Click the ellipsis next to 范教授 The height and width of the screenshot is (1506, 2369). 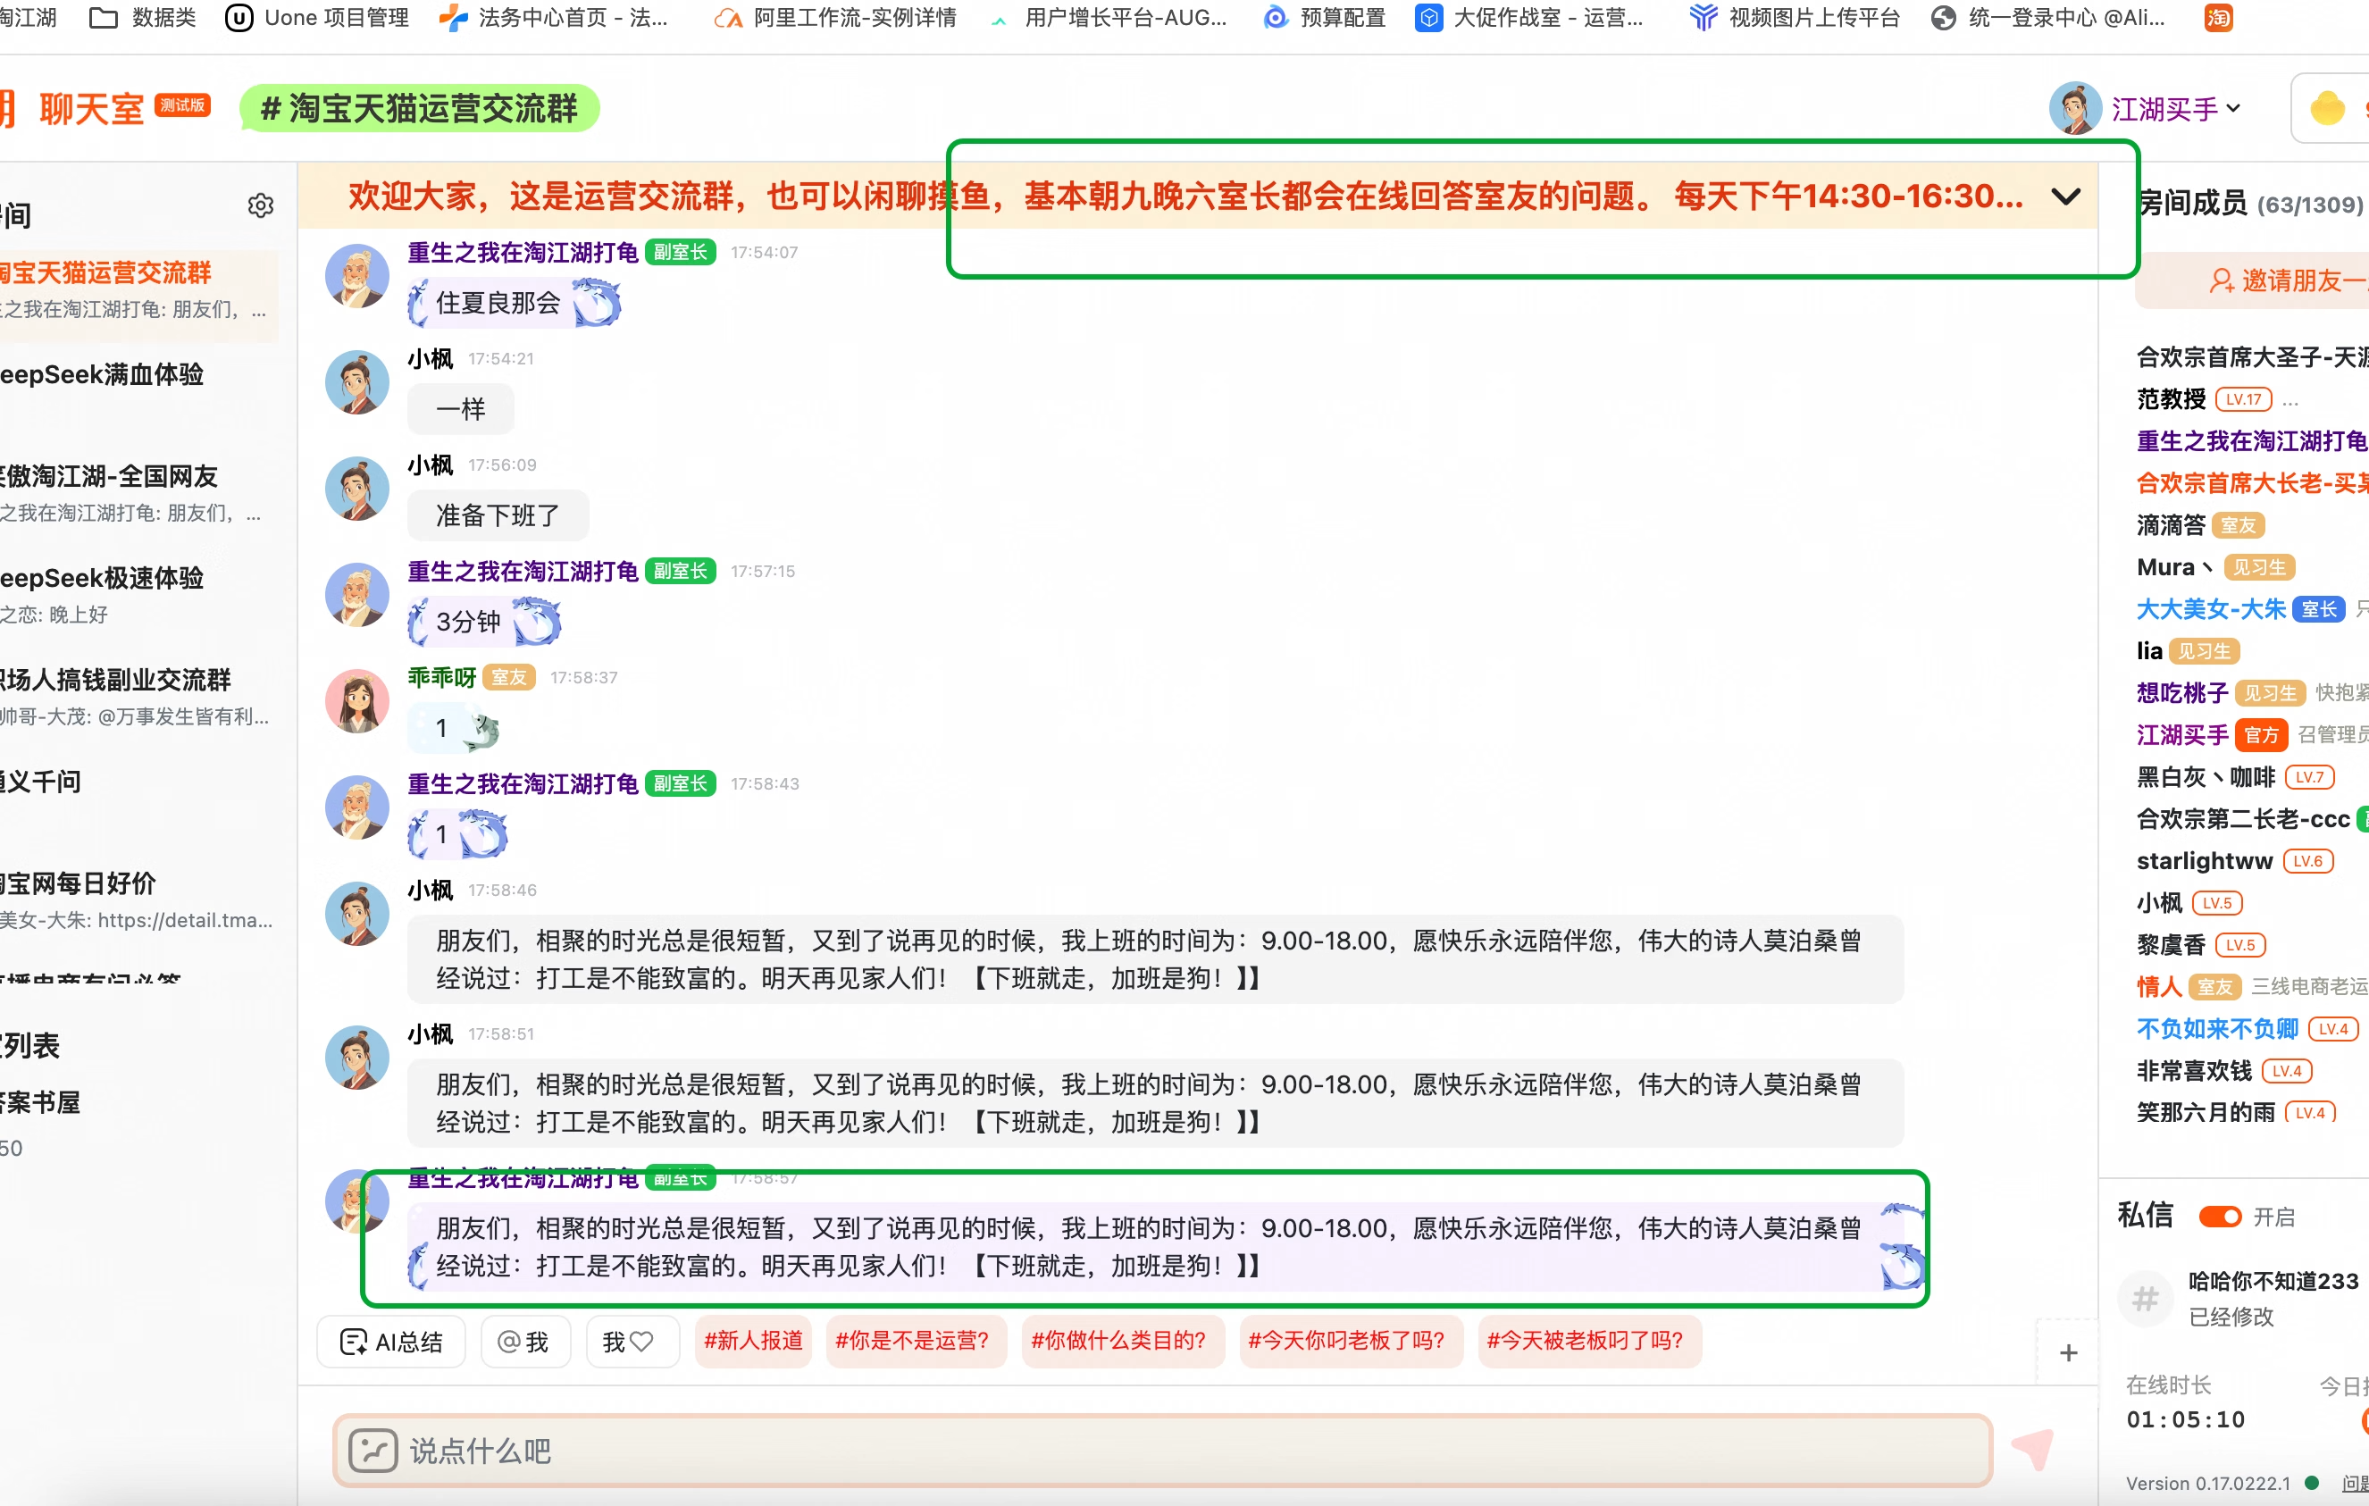click(2290, 400)
